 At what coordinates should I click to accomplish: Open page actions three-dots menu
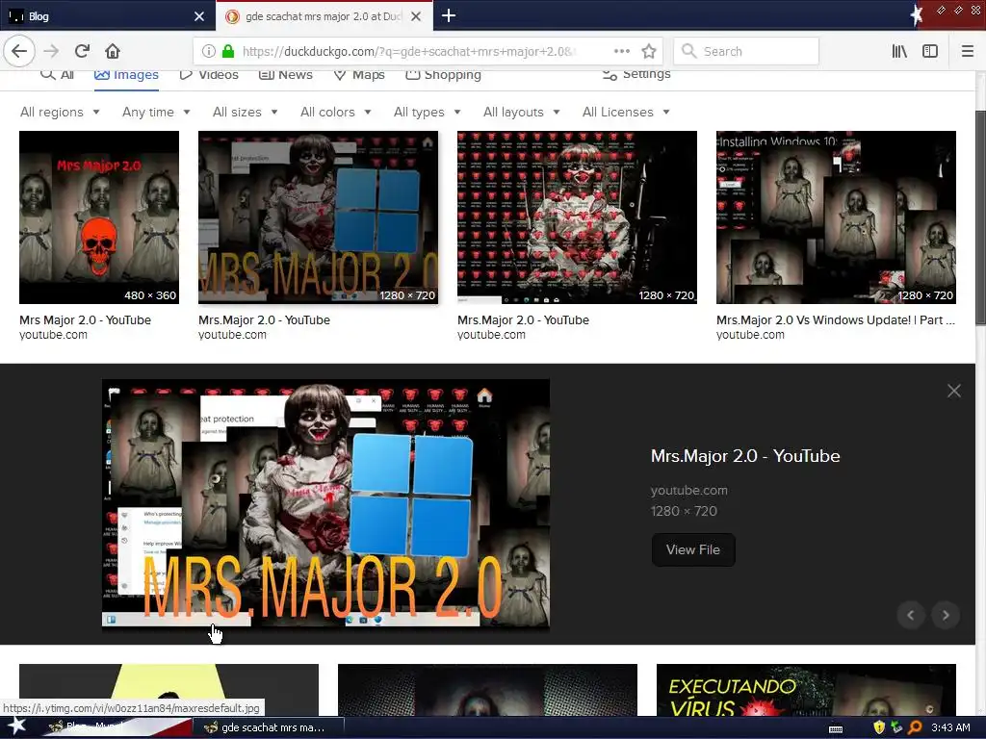coord(621,51)
